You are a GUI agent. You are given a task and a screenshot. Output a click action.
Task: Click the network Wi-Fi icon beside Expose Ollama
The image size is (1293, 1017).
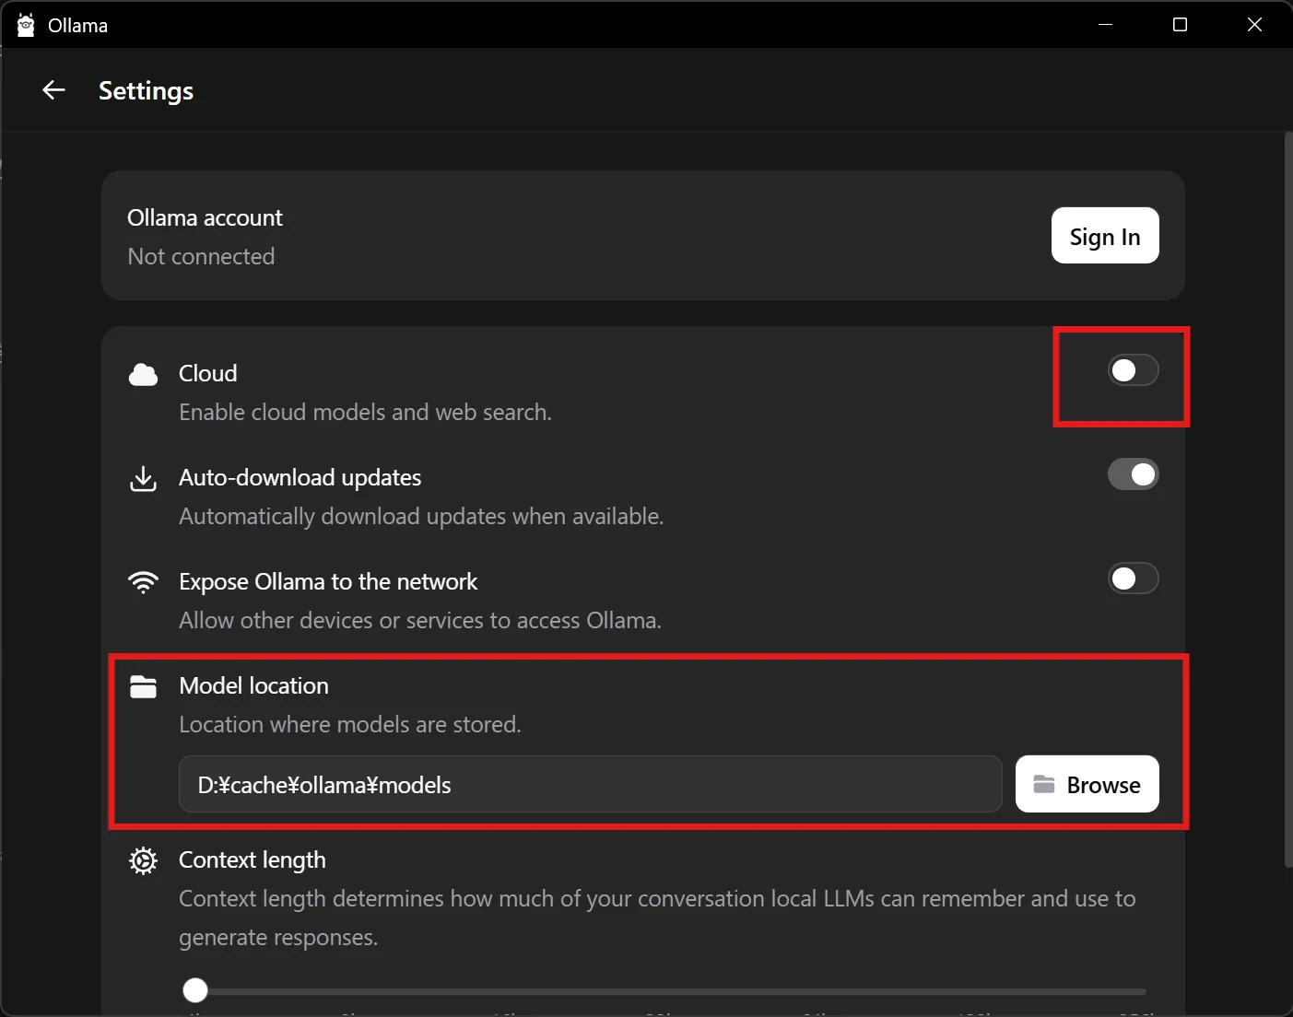coord(143,582)
